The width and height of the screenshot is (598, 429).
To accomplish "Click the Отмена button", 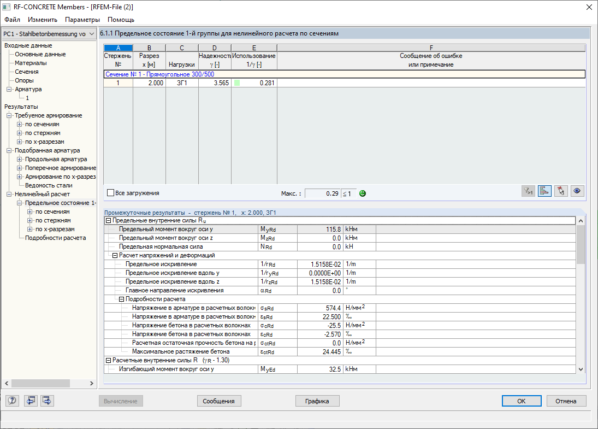I will 566,401.
